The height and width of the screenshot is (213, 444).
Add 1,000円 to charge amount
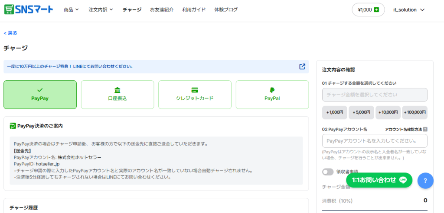335,112
